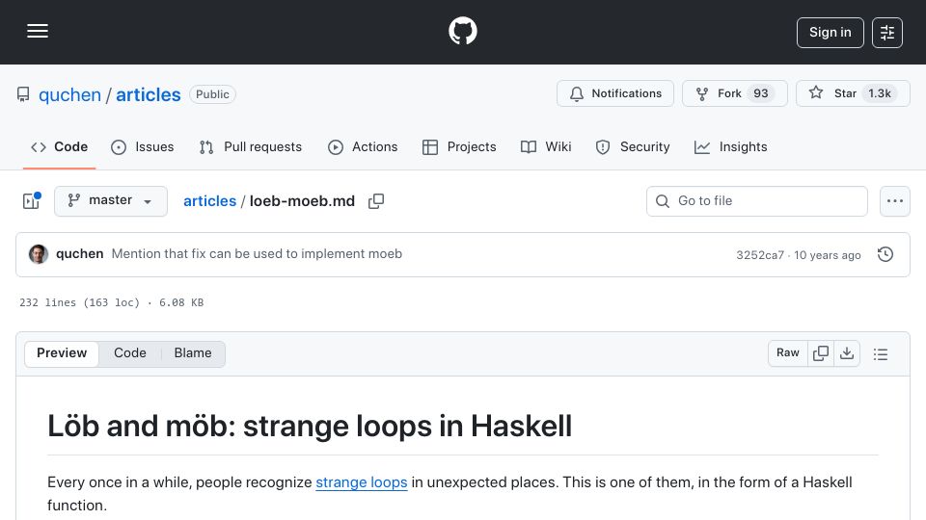Image resolution: width=926 pixels, height=520 pixels.
Task: Open the Insights tab
Action: click(730, 146)
